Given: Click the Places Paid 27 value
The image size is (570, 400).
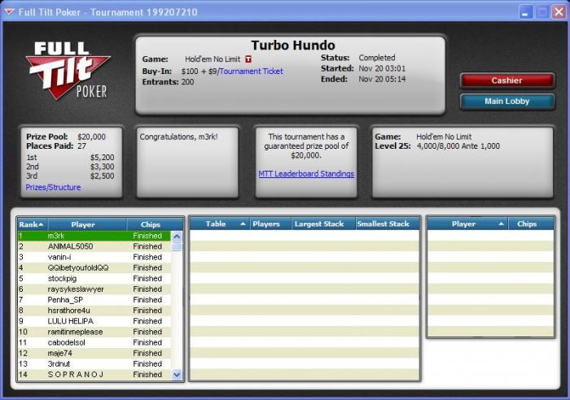Looking at the screenshot, I should click(81, 146).
